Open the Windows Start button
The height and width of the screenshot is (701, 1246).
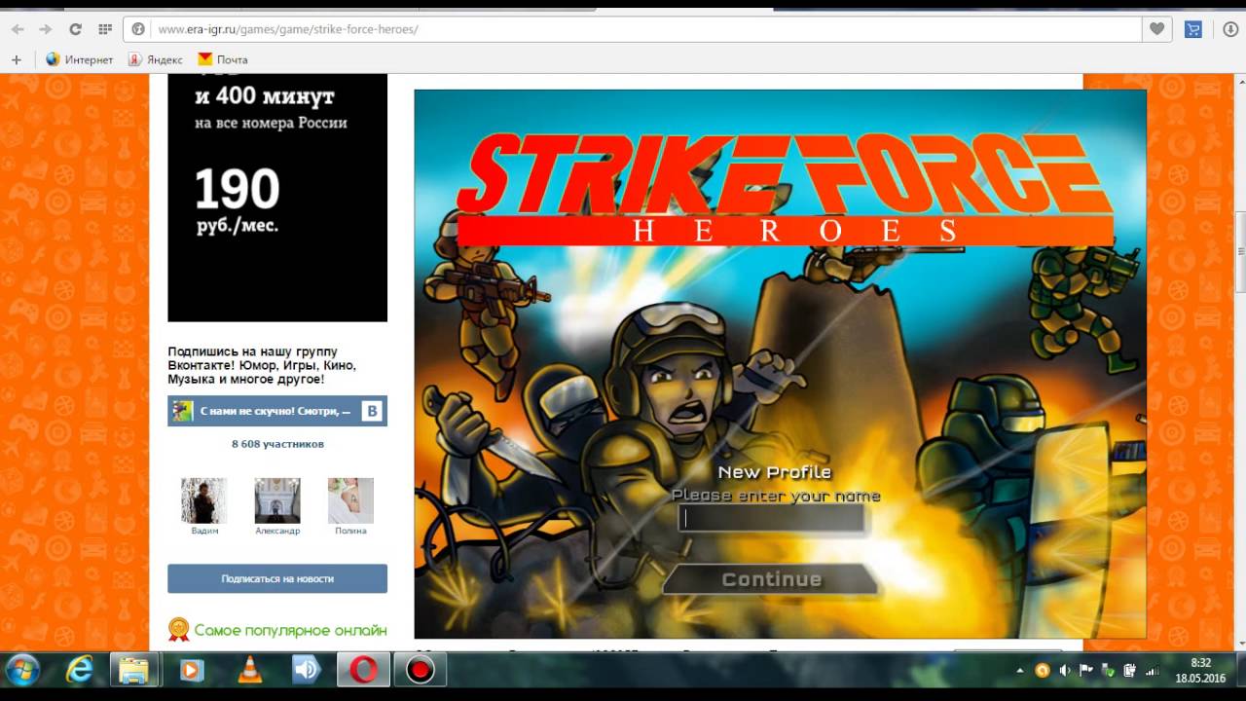pos(22,670)
